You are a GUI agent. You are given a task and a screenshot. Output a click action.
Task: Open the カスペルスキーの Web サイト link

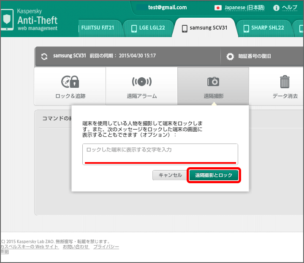click(x=30, y=247)
